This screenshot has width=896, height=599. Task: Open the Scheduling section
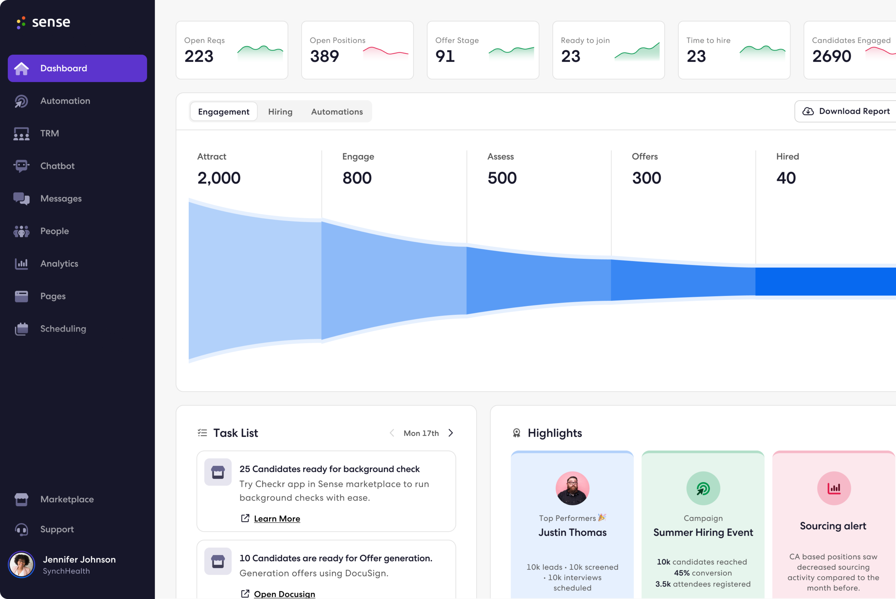(x=63, y=329)
